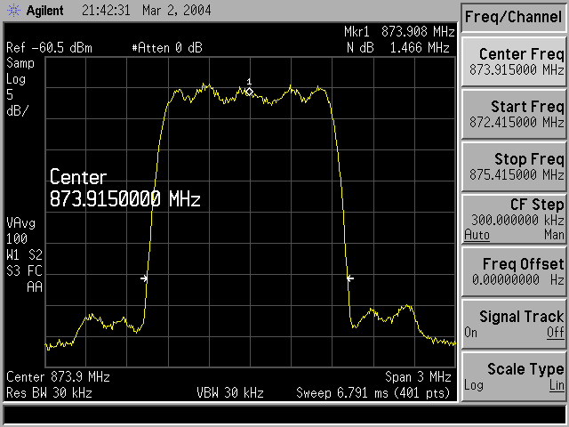Click the W1 S2 trace annotation
Screen dimensions: 569x427
pos(25,255)
